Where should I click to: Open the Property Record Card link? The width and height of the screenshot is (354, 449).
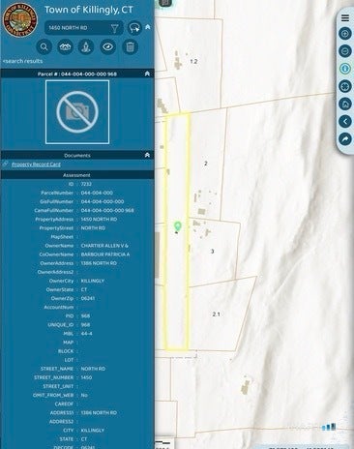tap(36, 165)
